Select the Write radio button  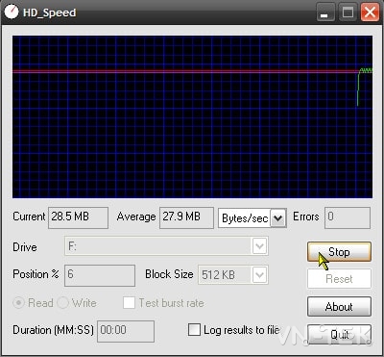pos(62,302)
